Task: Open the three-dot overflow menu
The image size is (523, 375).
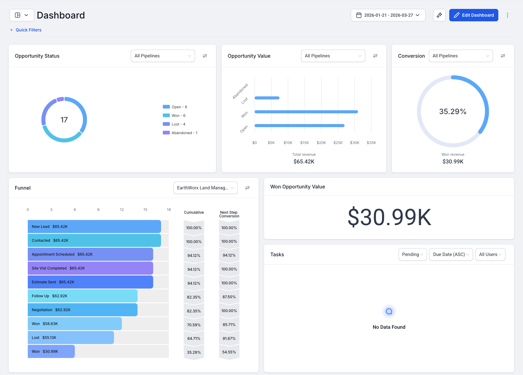Action: coord(508,15)
